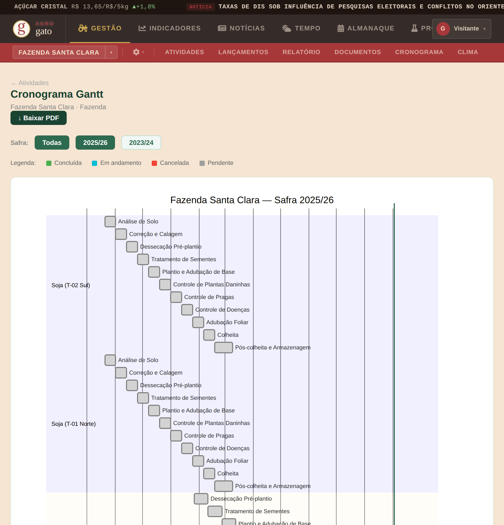This screenshot has width=504, height=525.
Task: Click the flask icon in the top navigation
Action: (414, 28)
